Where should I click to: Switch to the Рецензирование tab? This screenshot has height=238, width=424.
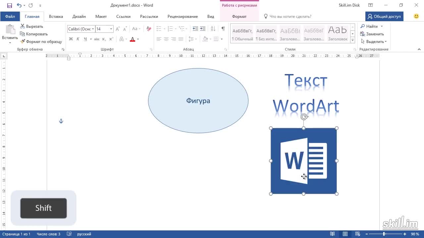(x=183, y=16)
